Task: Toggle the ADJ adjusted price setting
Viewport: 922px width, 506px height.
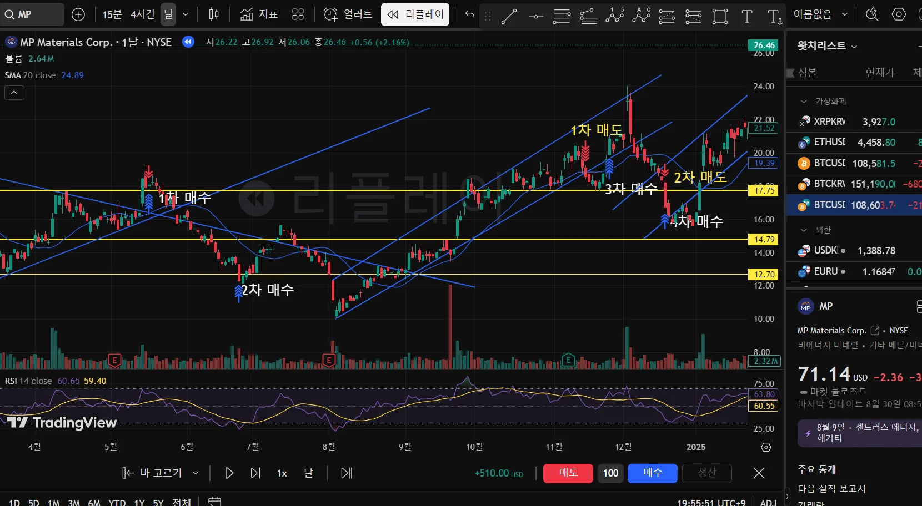Action: pos(768,503)
